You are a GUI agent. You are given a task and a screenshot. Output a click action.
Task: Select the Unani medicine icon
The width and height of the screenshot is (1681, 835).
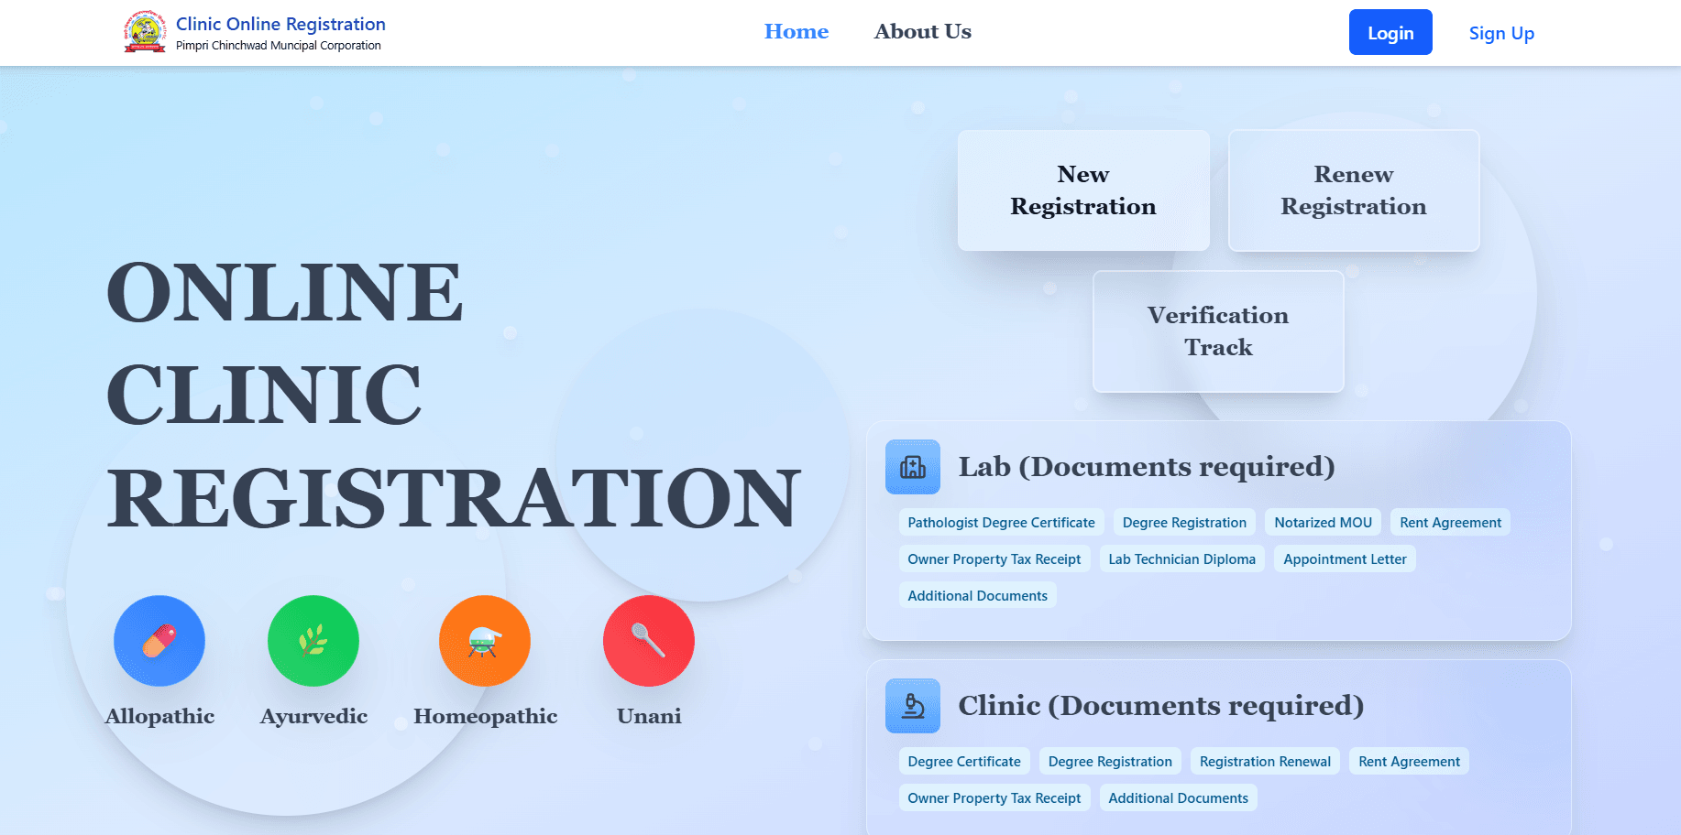(x=648, y=641)
